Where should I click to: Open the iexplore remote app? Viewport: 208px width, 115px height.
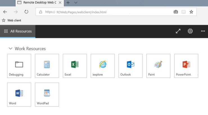(103, 66)
